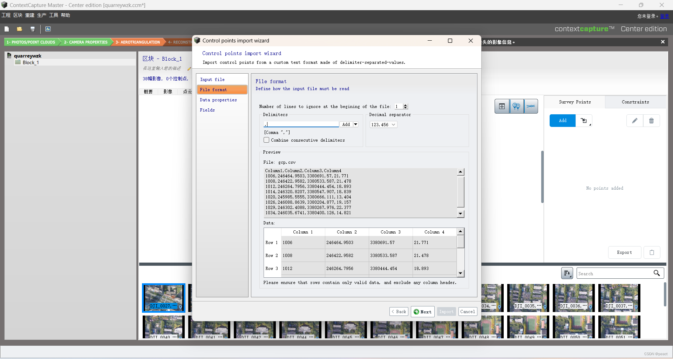
Task: Open the 工具 menu
Action: 53,15
